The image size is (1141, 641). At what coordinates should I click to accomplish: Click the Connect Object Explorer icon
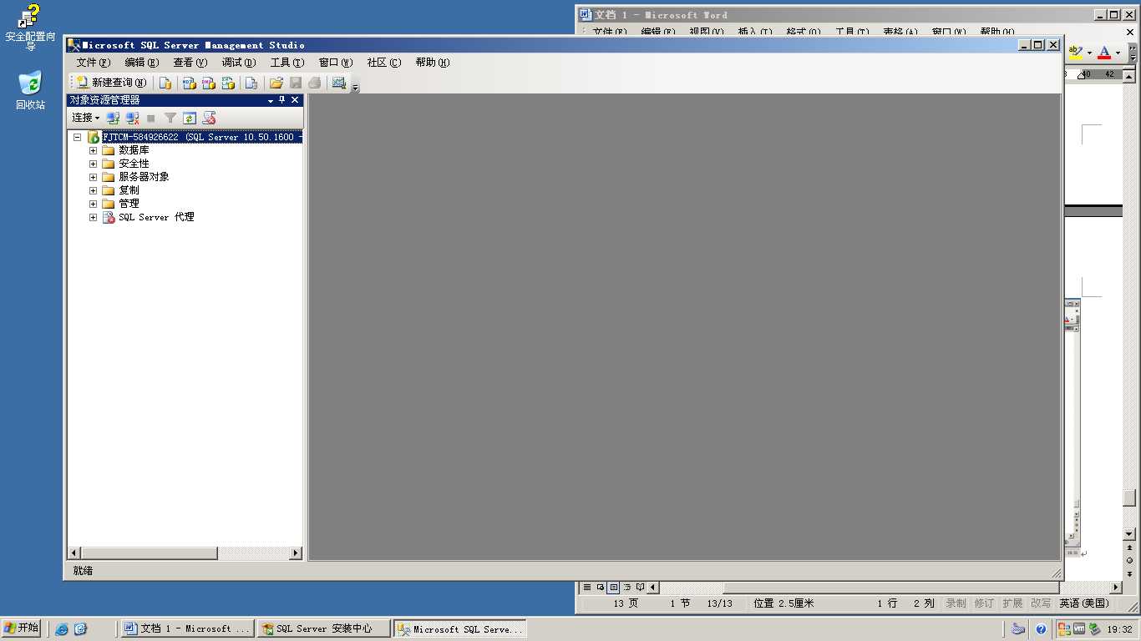click(113, 119)
